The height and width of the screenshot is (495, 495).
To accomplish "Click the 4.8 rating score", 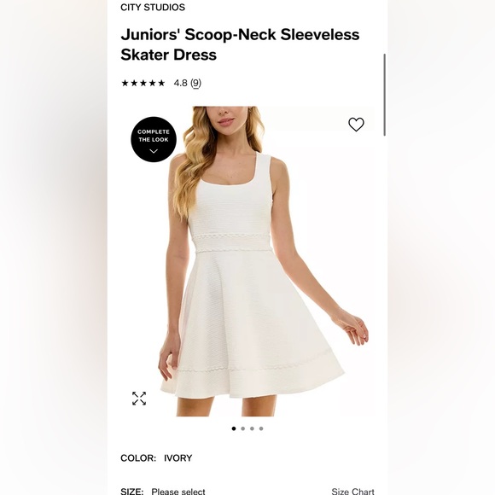I will (181, 83).
